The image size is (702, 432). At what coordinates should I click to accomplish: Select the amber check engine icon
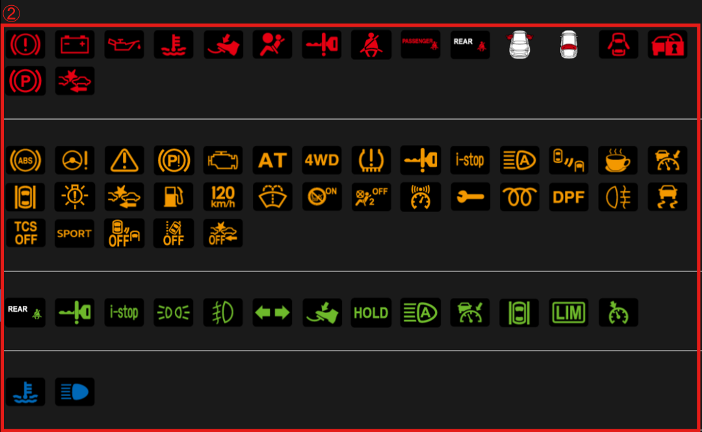pyautogui.click(x=223, y=160)
